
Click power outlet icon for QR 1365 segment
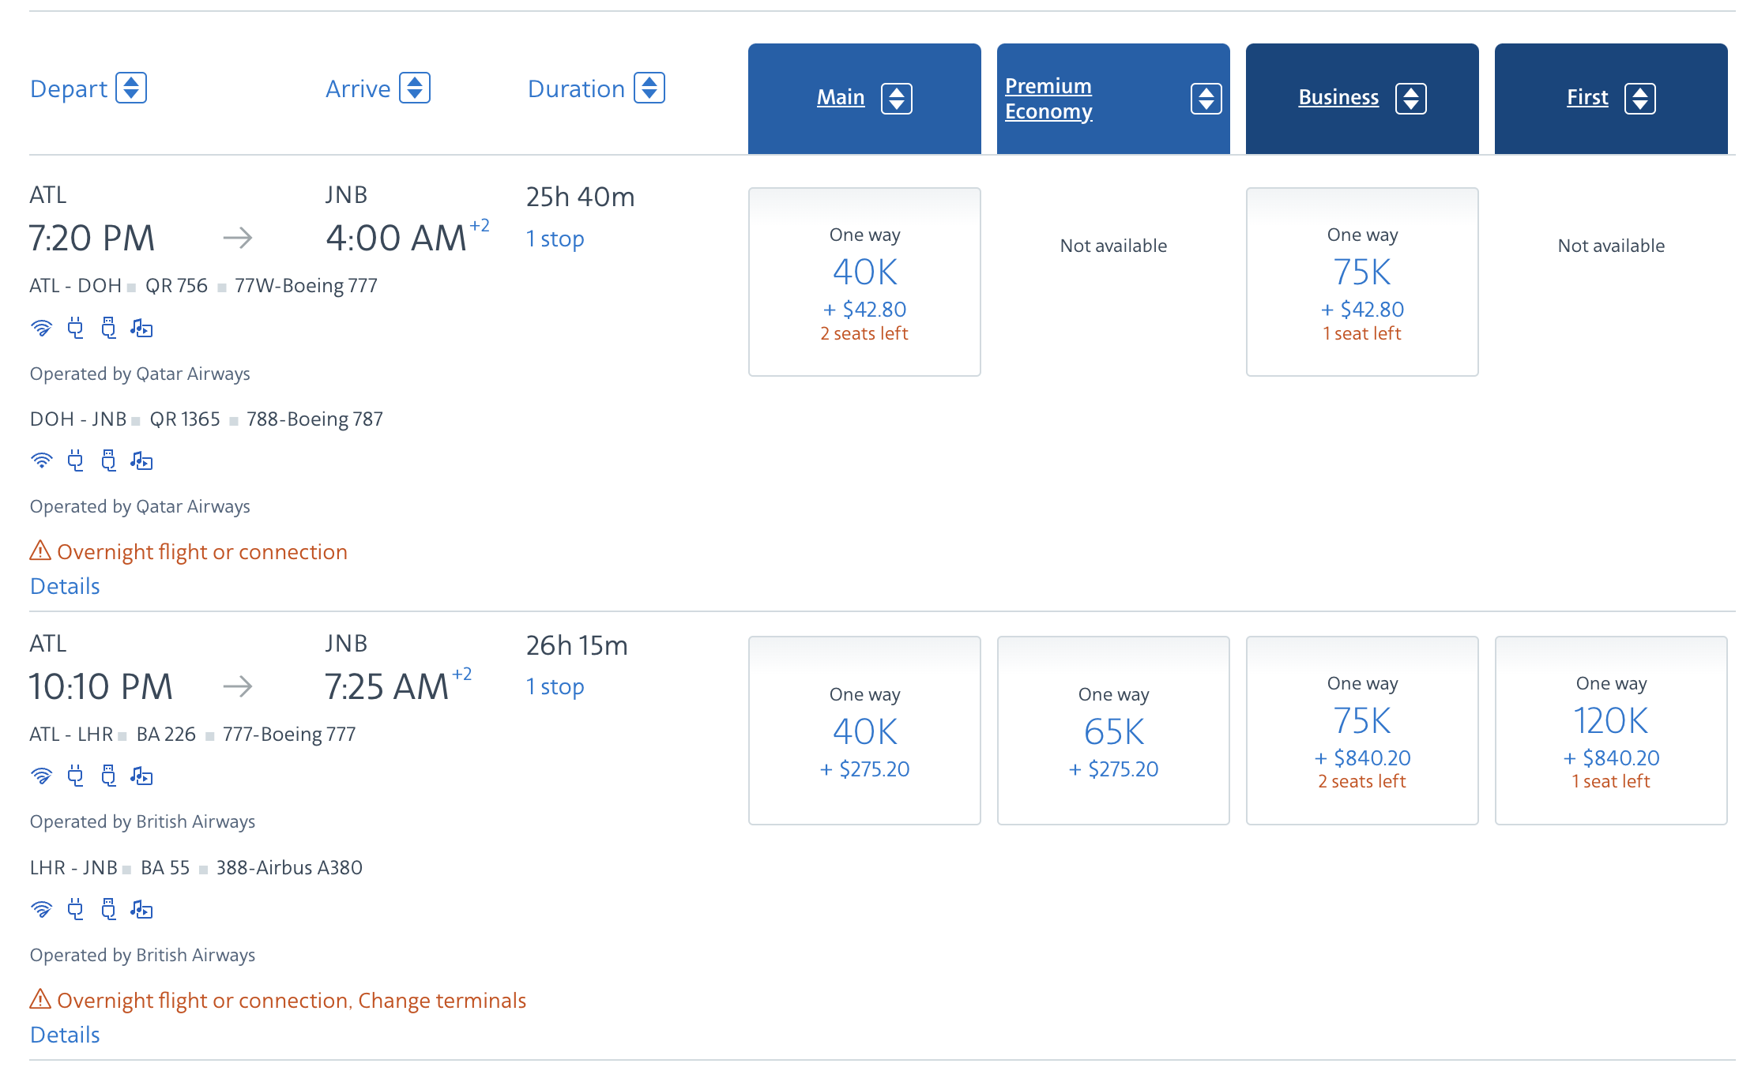pyautogui.click(x=75, y=460)
